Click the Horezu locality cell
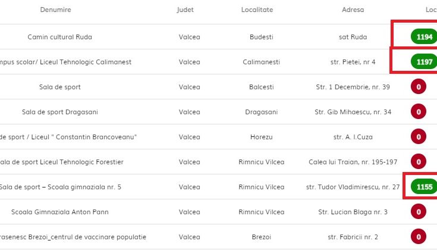Viewport: 437px width, 250px height. pos(262,137)
